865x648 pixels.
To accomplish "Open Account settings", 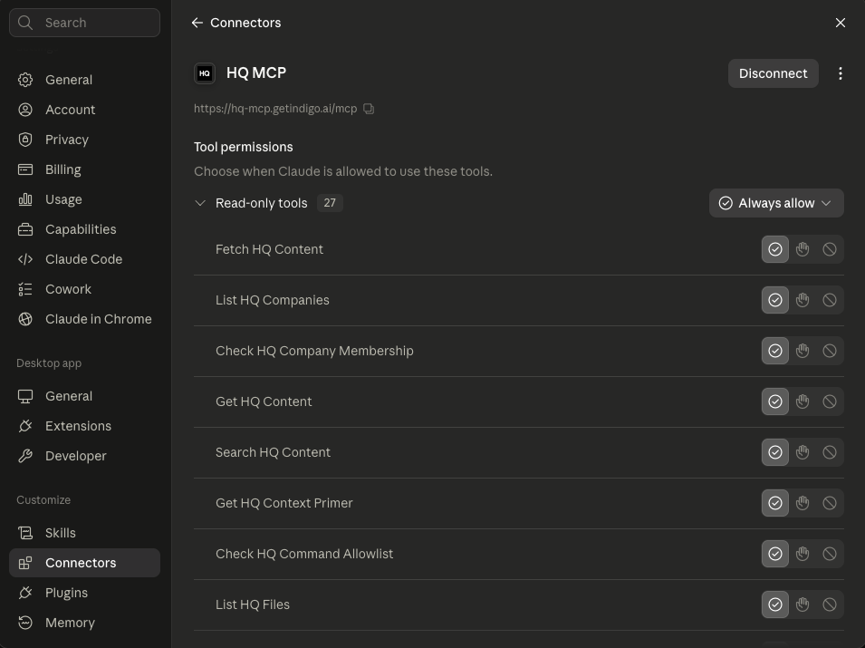I will (84, 110).
